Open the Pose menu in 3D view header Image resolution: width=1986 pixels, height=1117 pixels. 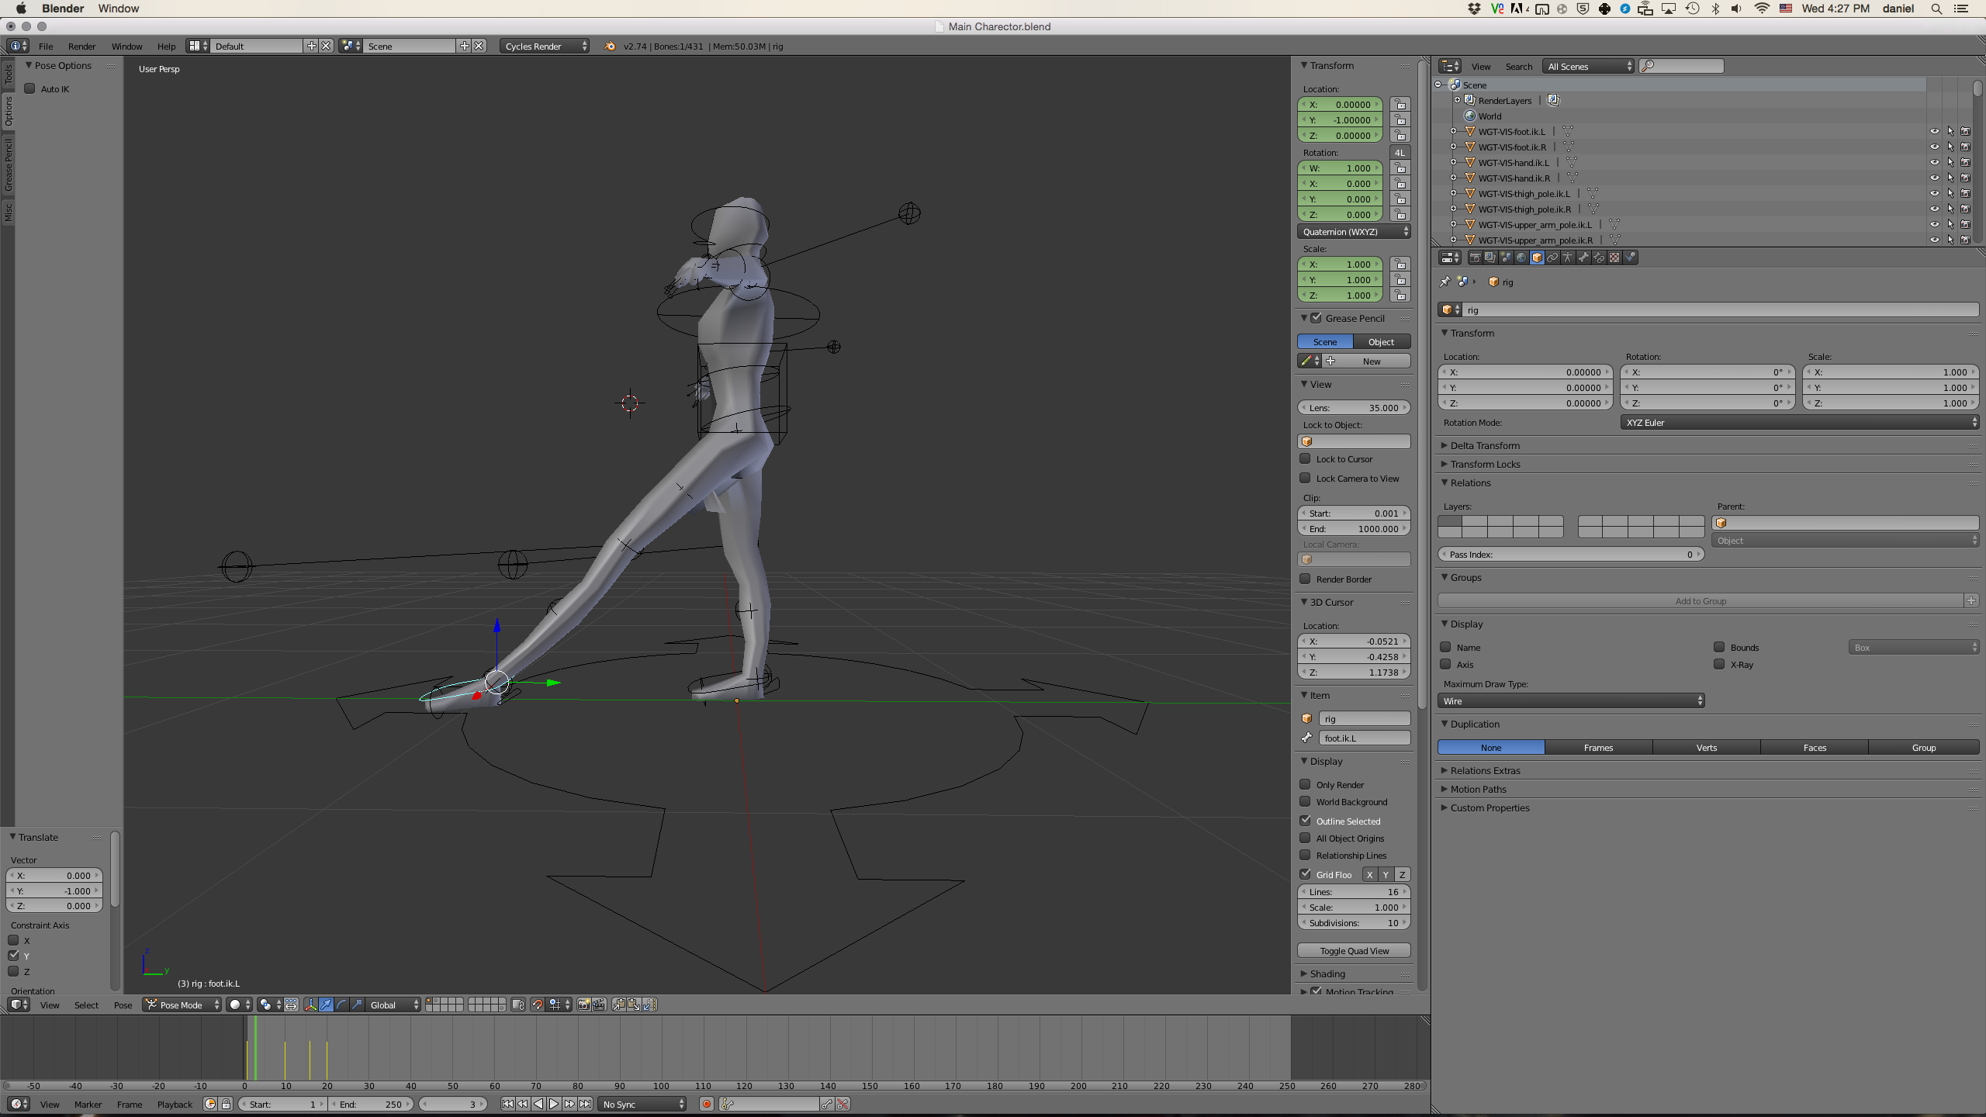(123, 1005)
